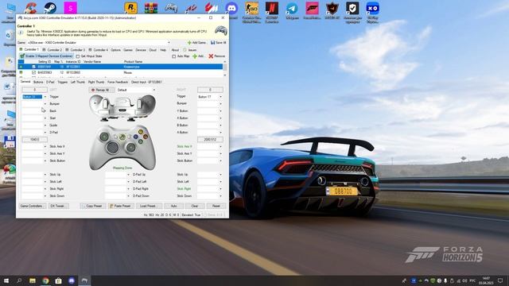Toggle checkbox of the selected Клавиатура device row
Viewport: 509px width, 286px height.
33,67
